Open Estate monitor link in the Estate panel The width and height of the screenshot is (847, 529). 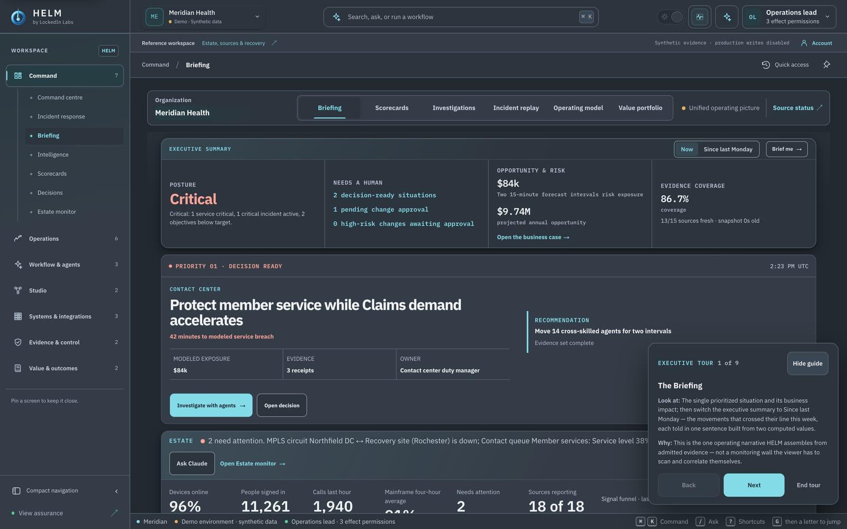tap(253, 464)
